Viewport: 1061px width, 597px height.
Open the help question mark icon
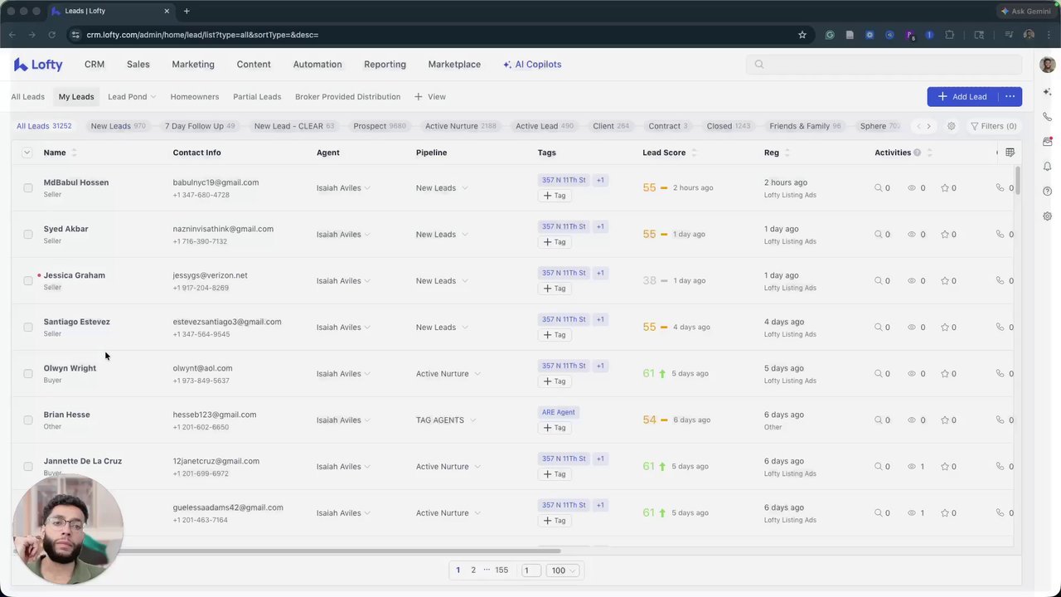click(1048, 192)
